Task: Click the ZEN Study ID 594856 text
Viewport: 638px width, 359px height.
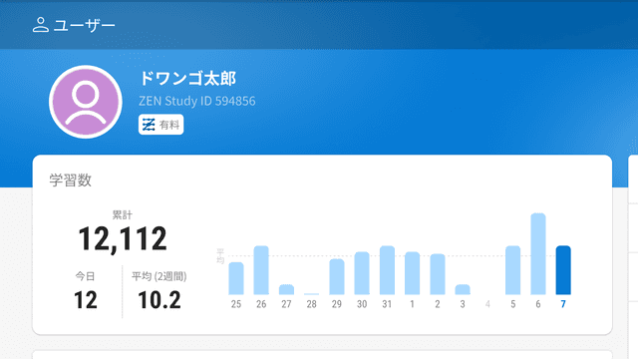Action: click(197, 101)
